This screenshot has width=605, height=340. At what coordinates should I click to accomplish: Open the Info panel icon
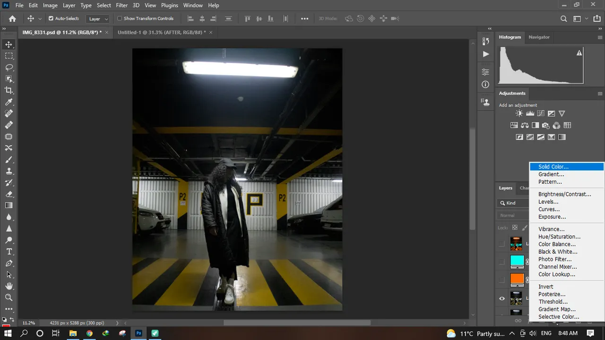click(x=485, y=85)
